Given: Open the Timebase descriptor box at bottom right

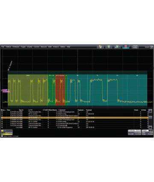Looking at the screenshot, I should [134, 132].
